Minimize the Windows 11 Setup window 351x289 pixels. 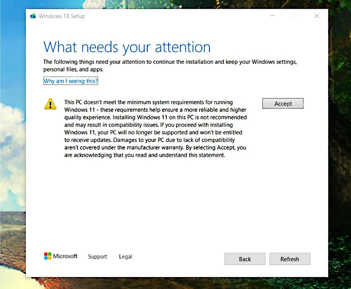pyautogui.click(x=272, y=16)
